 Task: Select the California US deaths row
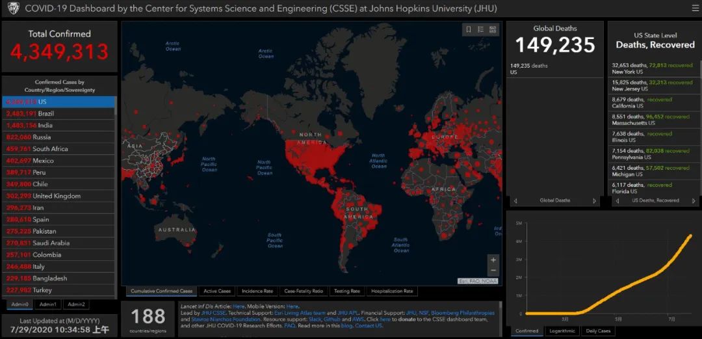[654, 103]
